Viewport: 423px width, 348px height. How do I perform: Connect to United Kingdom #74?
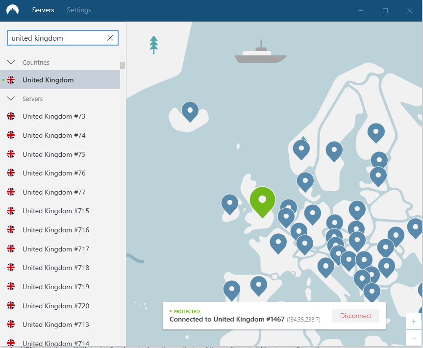click(x=60, y=135)
